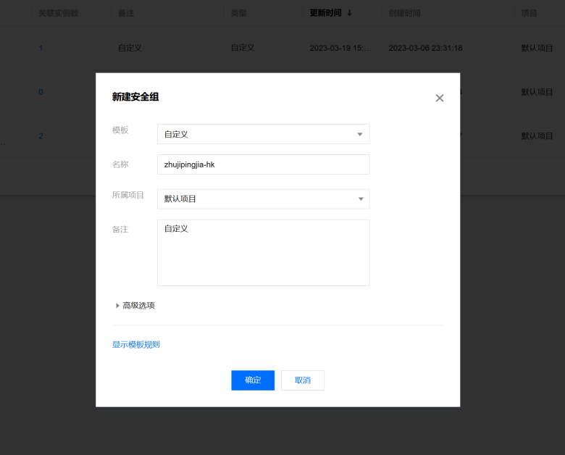
Task: Click the 创建时间 column header
Action: (404, 13)
